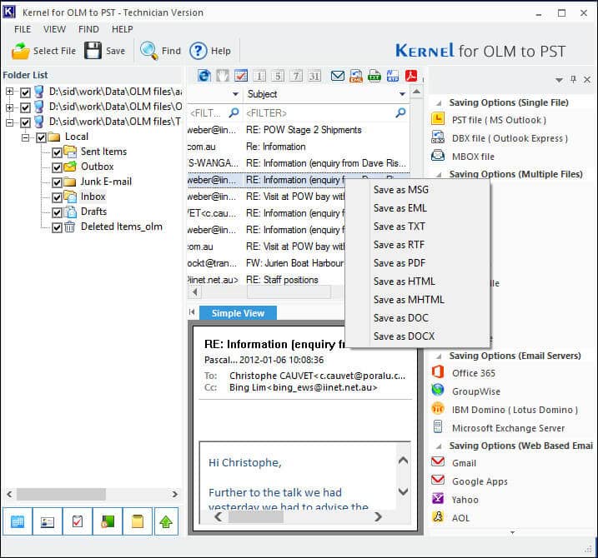Collapse Saving Options (Email Servers) section
Screen dimensions: 598x558
click(x=439, y=356)
